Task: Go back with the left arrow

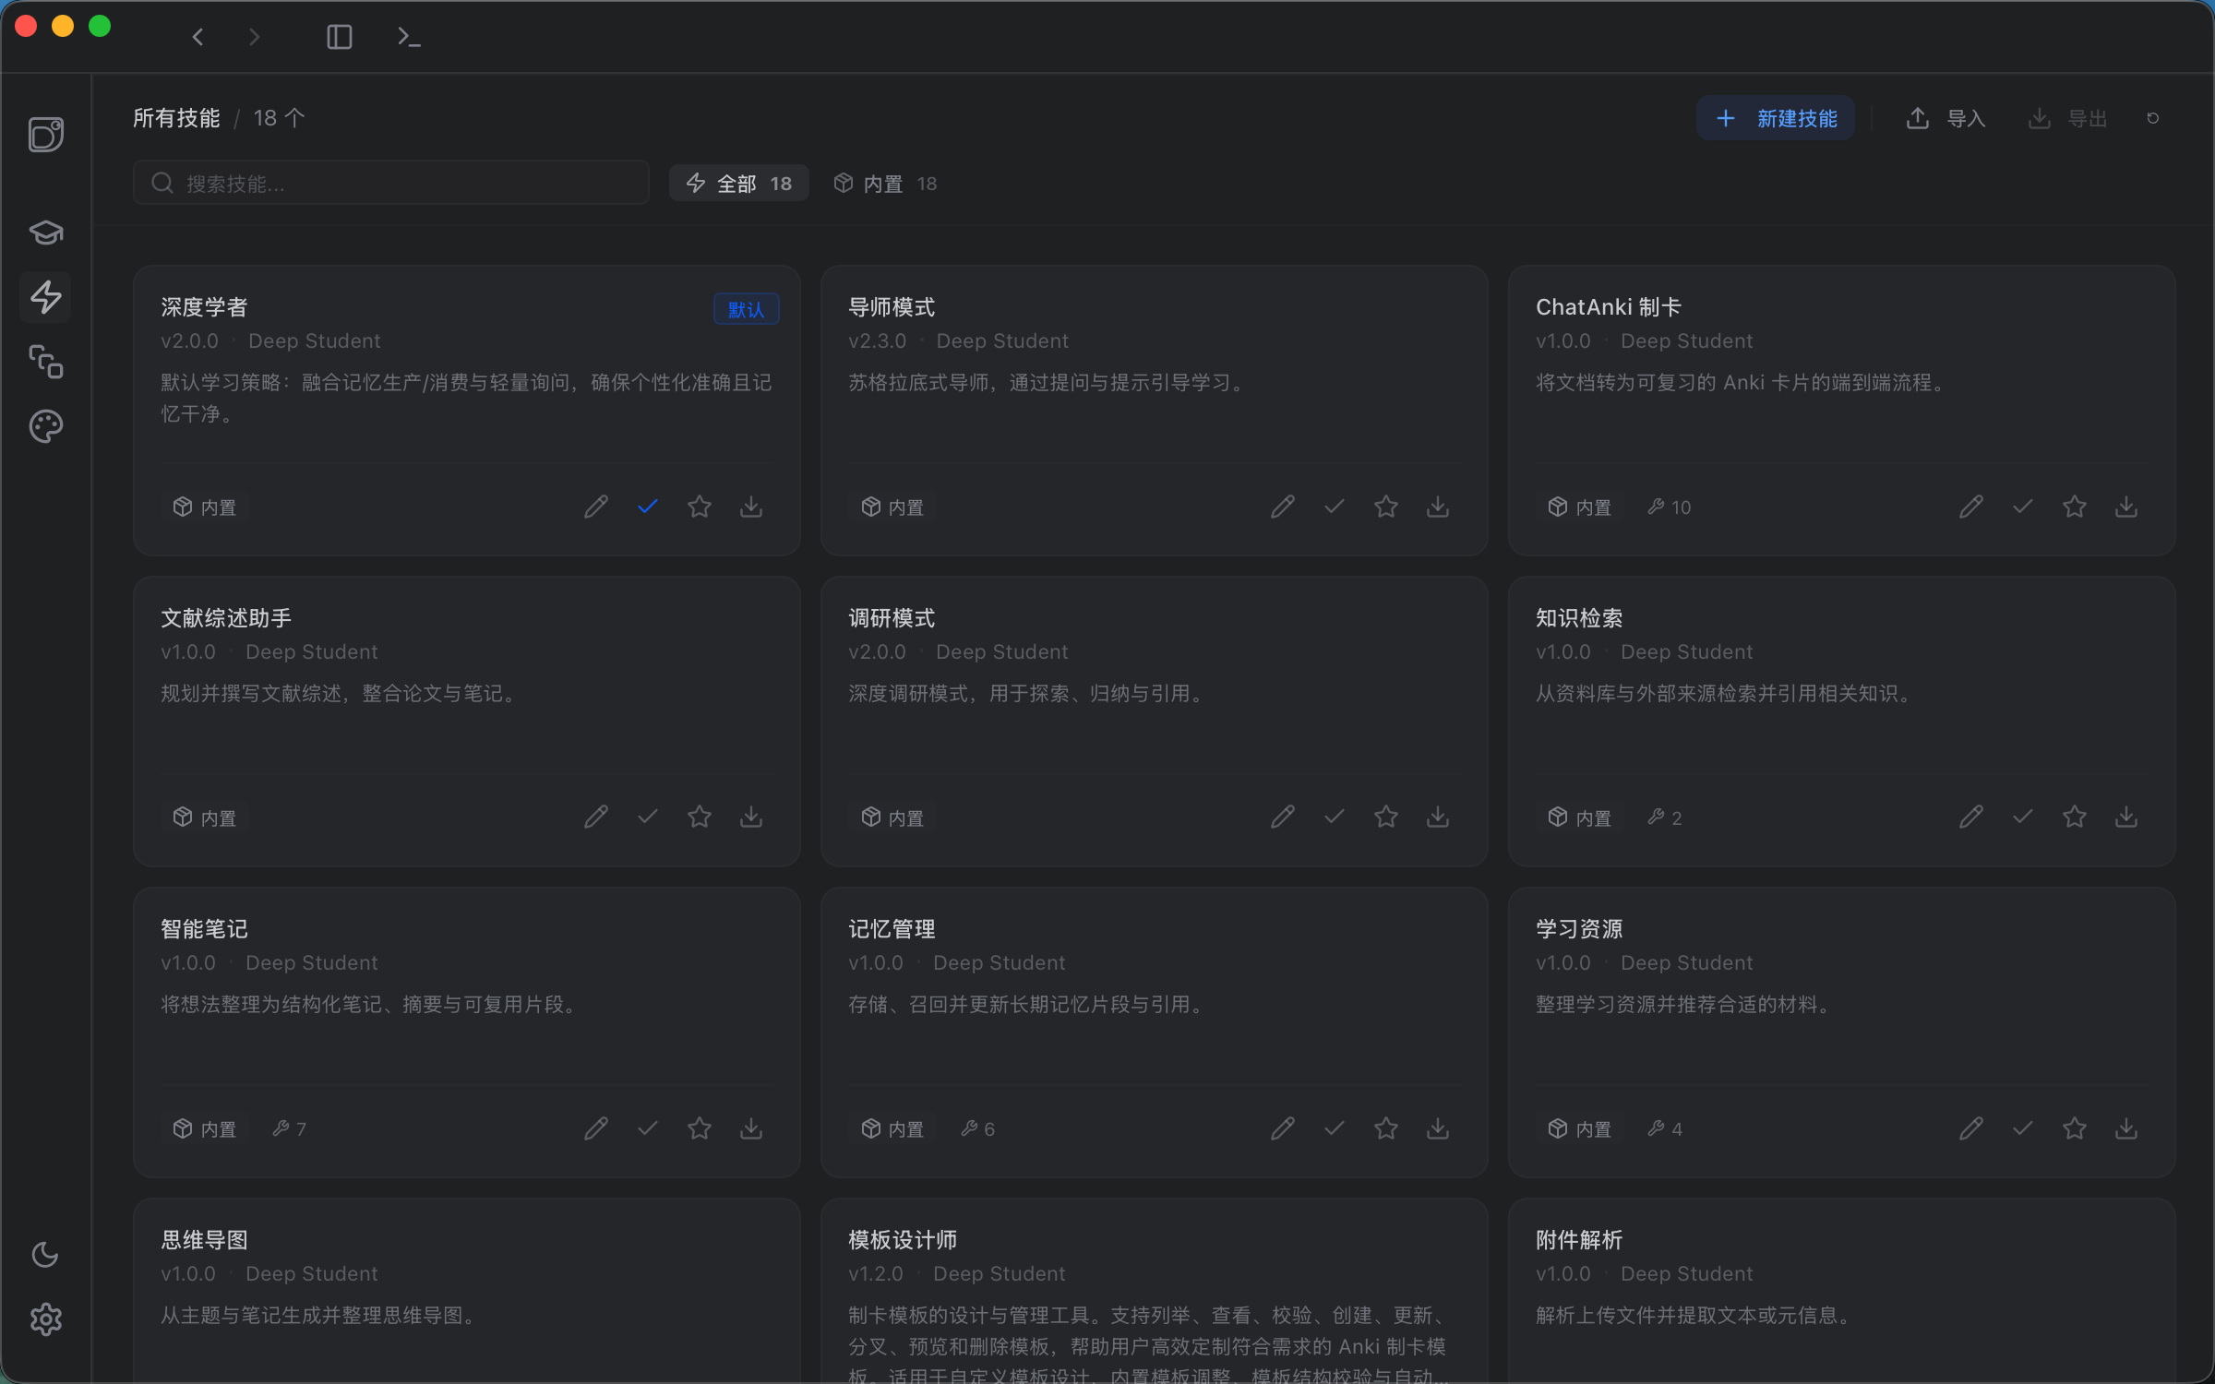Action: 198,37
